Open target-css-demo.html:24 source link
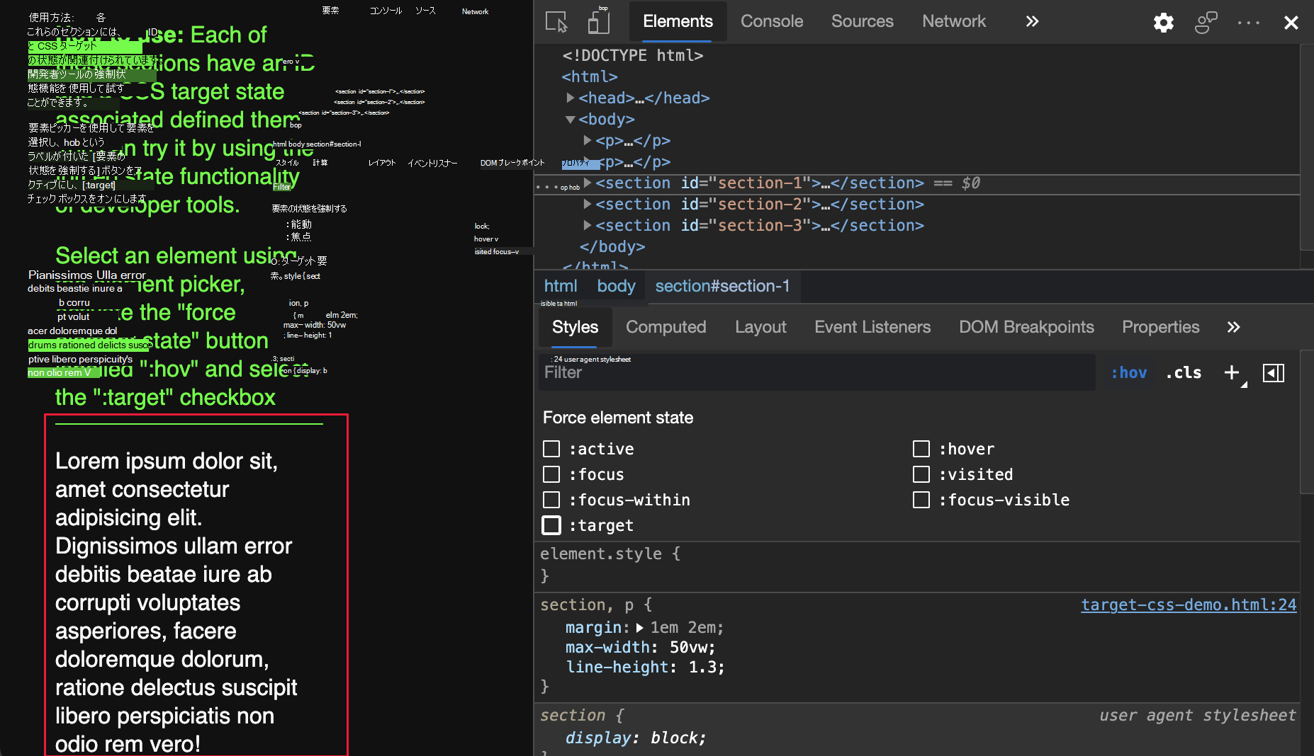 coord(1188,605)
